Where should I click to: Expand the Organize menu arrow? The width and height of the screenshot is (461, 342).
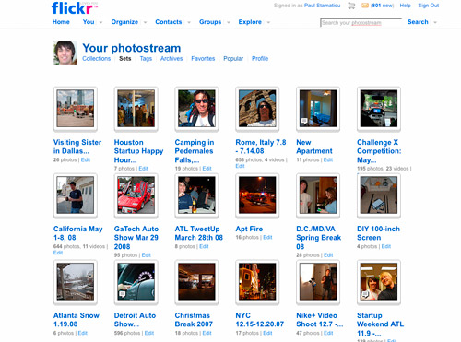(145, 22)
